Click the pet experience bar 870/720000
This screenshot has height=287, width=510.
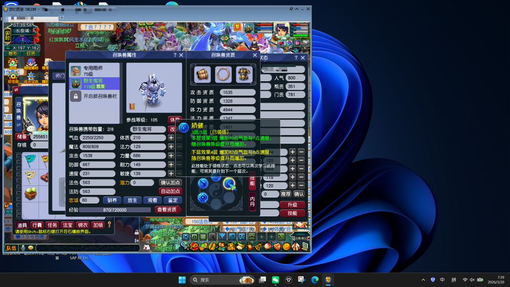115,210
